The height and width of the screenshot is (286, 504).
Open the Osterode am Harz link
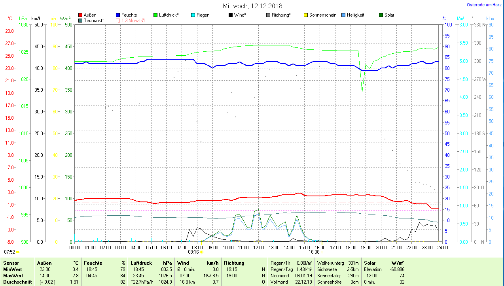point(485,5)
